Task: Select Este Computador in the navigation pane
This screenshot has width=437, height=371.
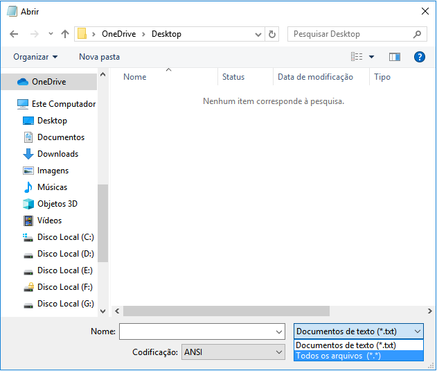Action: pos(55,104)
